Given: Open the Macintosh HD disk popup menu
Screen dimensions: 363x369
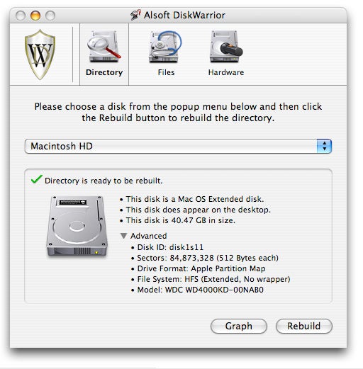Looking at the screenshot, I should (178, 146).
